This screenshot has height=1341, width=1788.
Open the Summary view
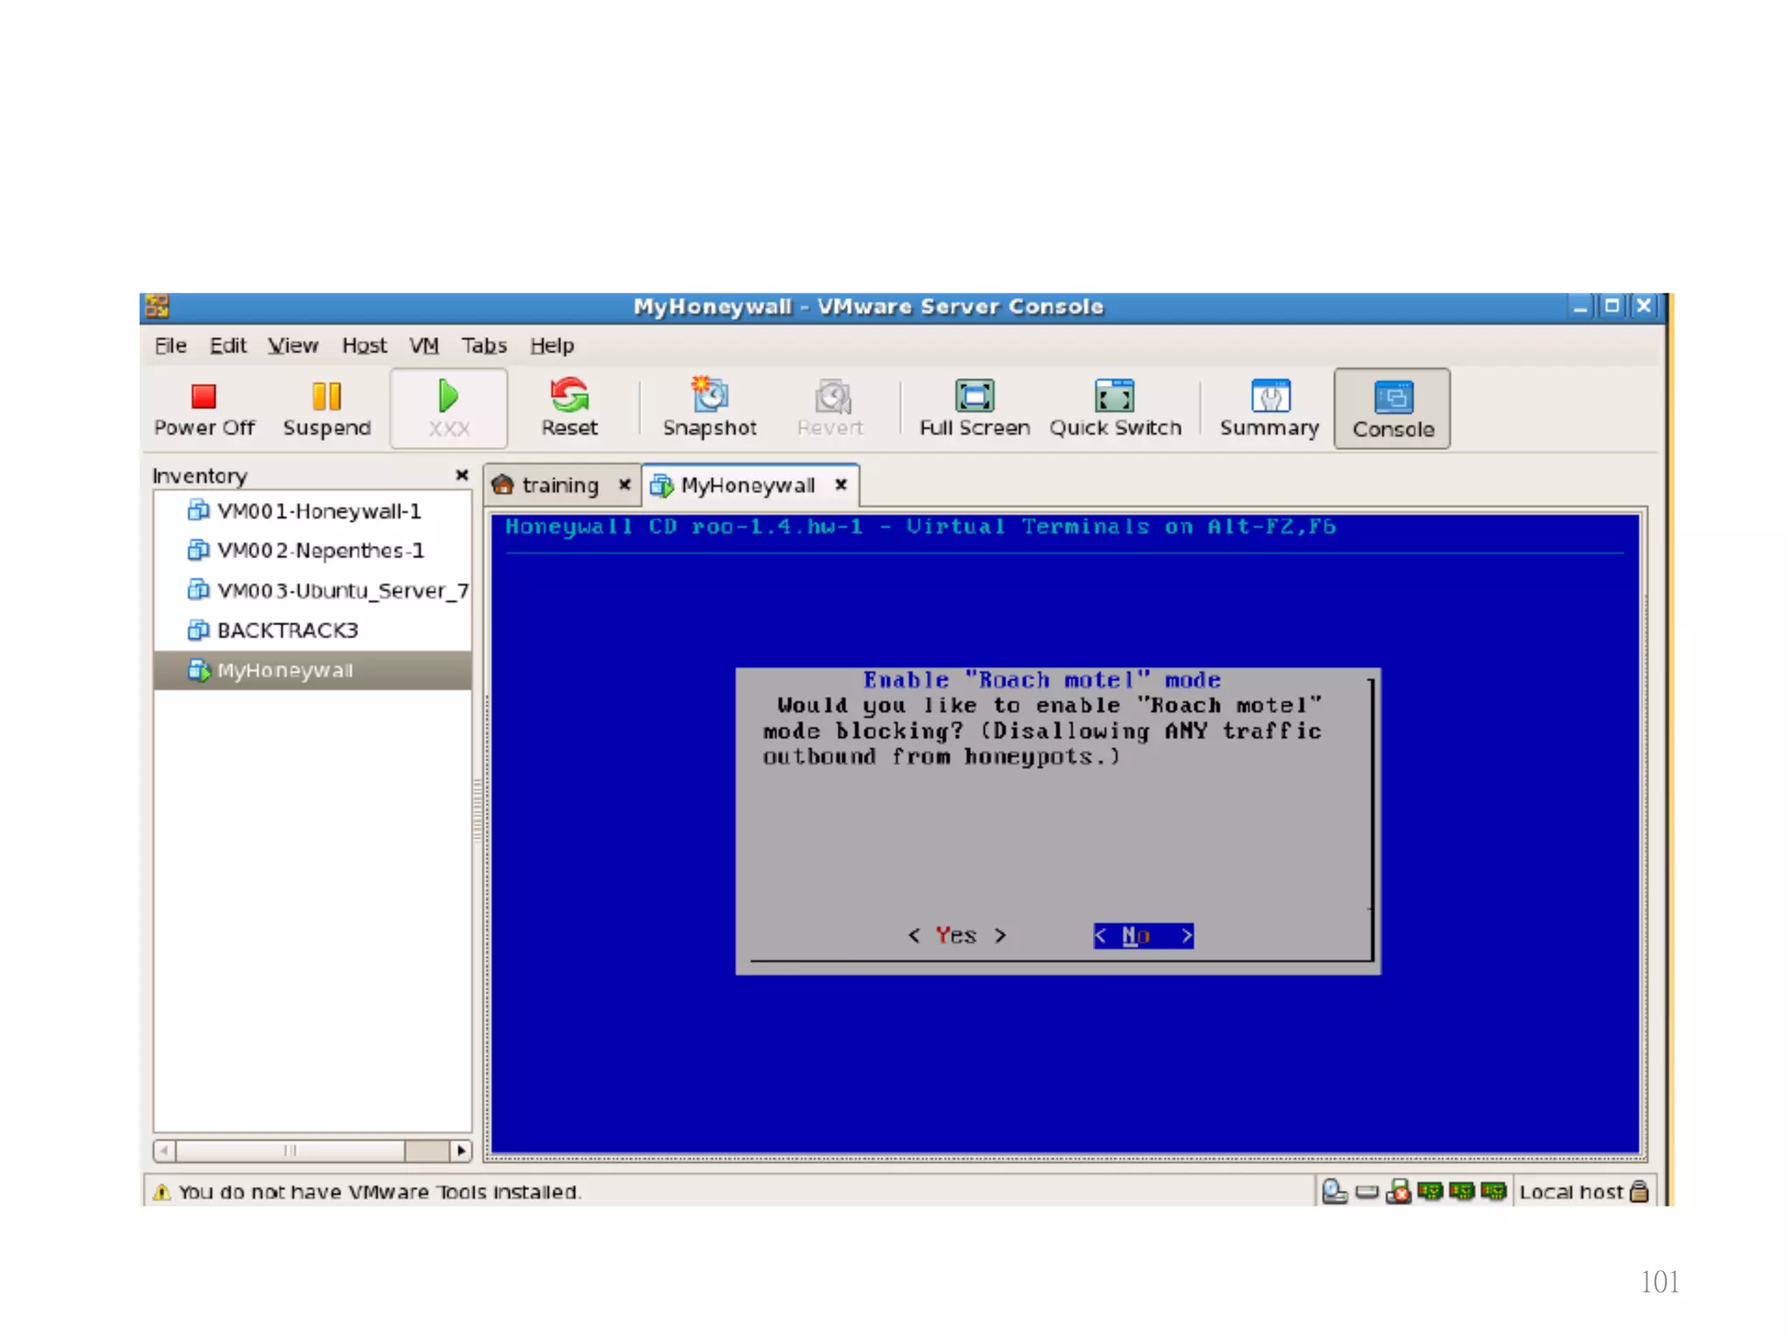[x=1269, y=397]
